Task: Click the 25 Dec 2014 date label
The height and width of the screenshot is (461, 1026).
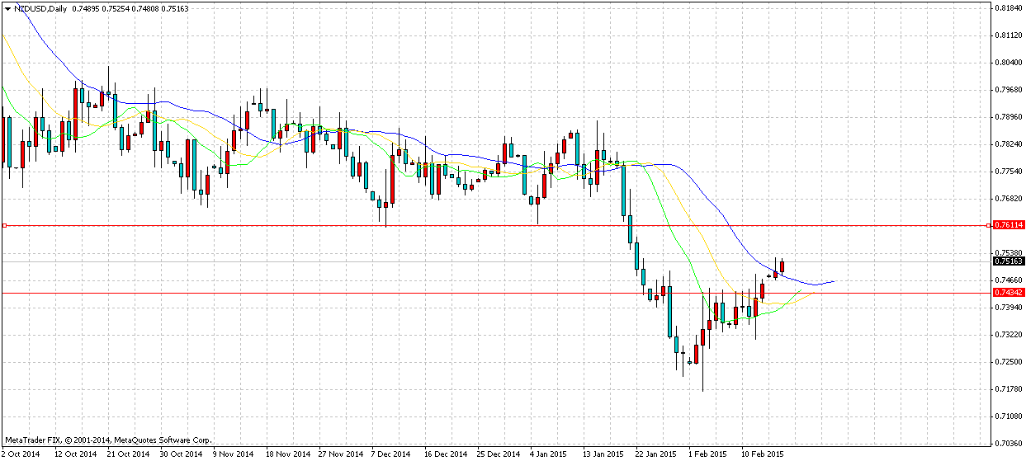Action: [499, 454]
